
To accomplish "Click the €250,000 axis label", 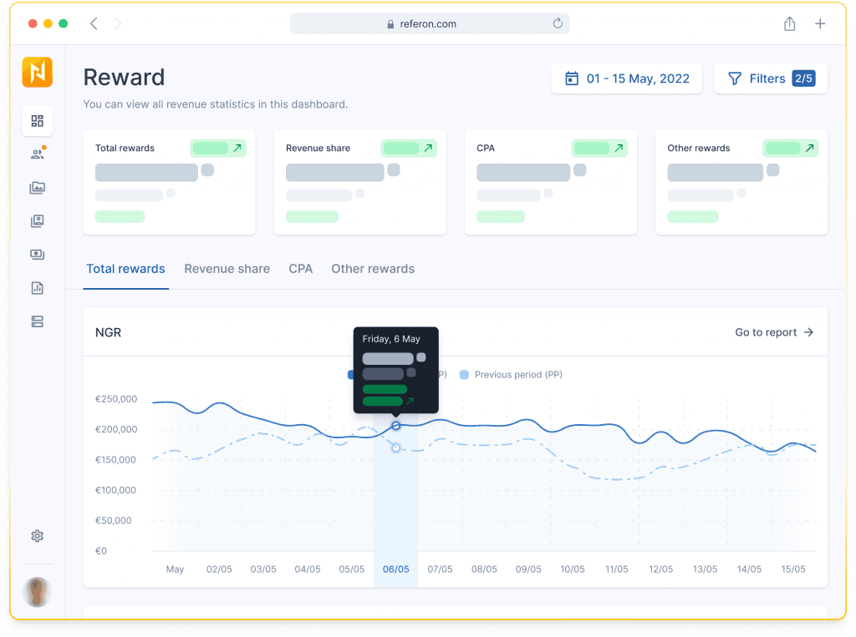I will coord(116,399).
